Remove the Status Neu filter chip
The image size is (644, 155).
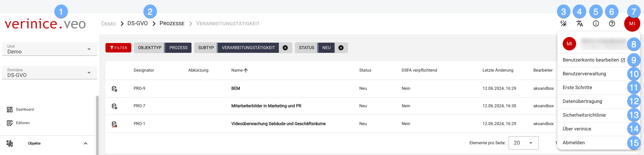click(x=341, y=48)
